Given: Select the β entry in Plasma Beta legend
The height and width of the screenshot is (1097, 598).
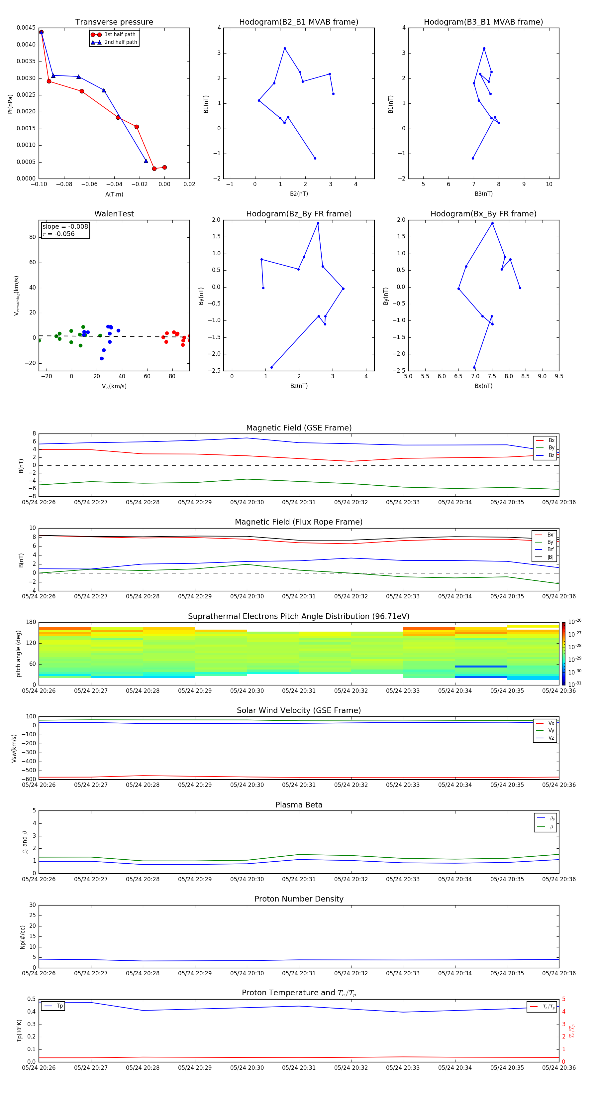Looking at the screenshot, I should [x=546, y=827].
